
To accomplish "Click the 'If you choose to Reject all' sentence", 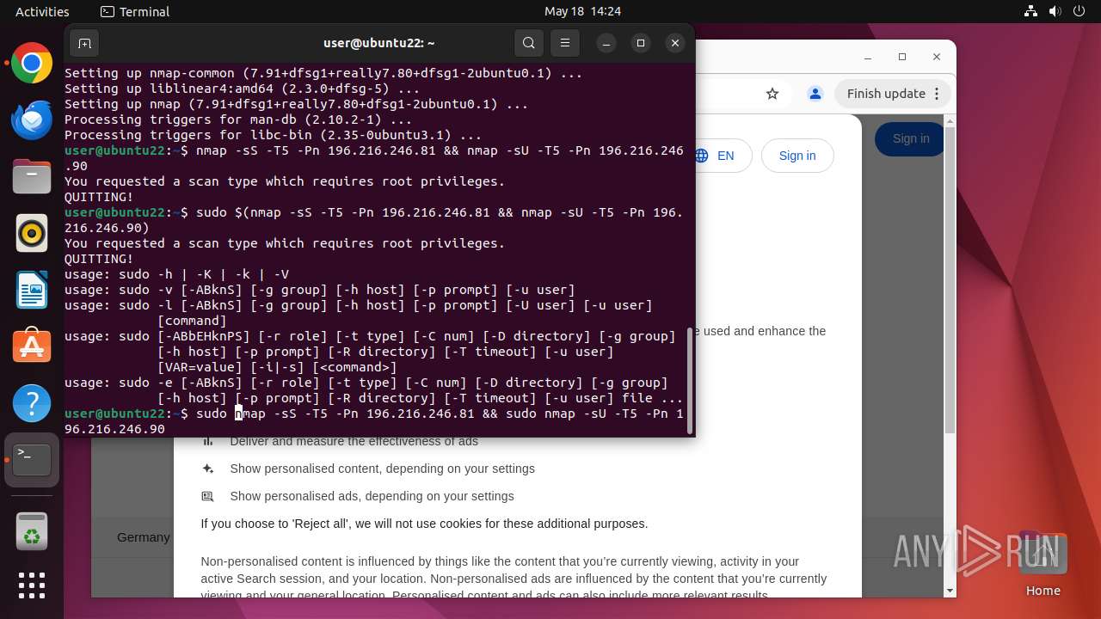I will (424, 524).
